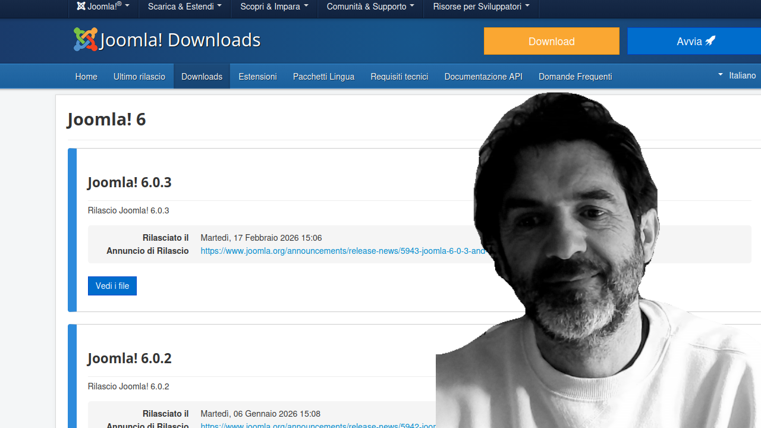Screen dimensions: 761x428
Task: Open the Domande Frequenti section
Action: tap(575, 76)
